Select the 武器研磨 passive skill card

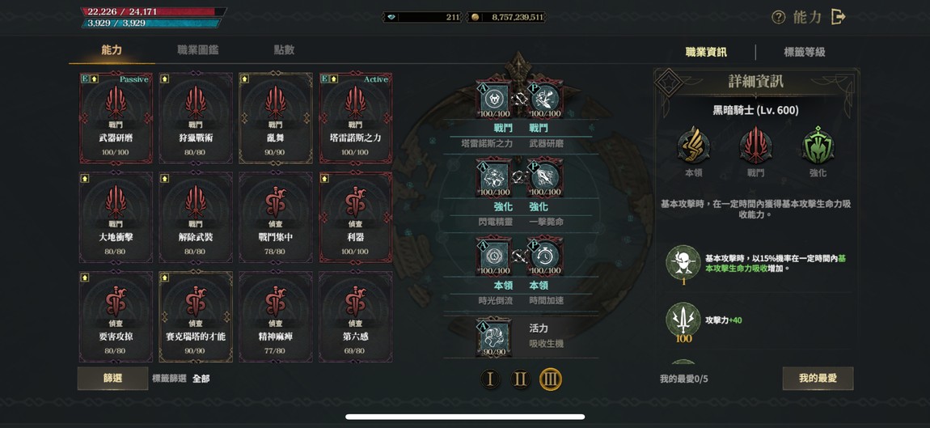click(116, 118)
